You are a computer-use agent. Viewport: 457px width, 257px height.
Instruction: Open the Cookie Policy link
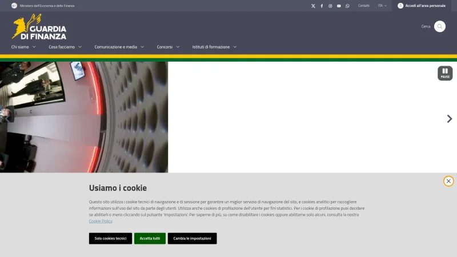(x=101, y=221)
